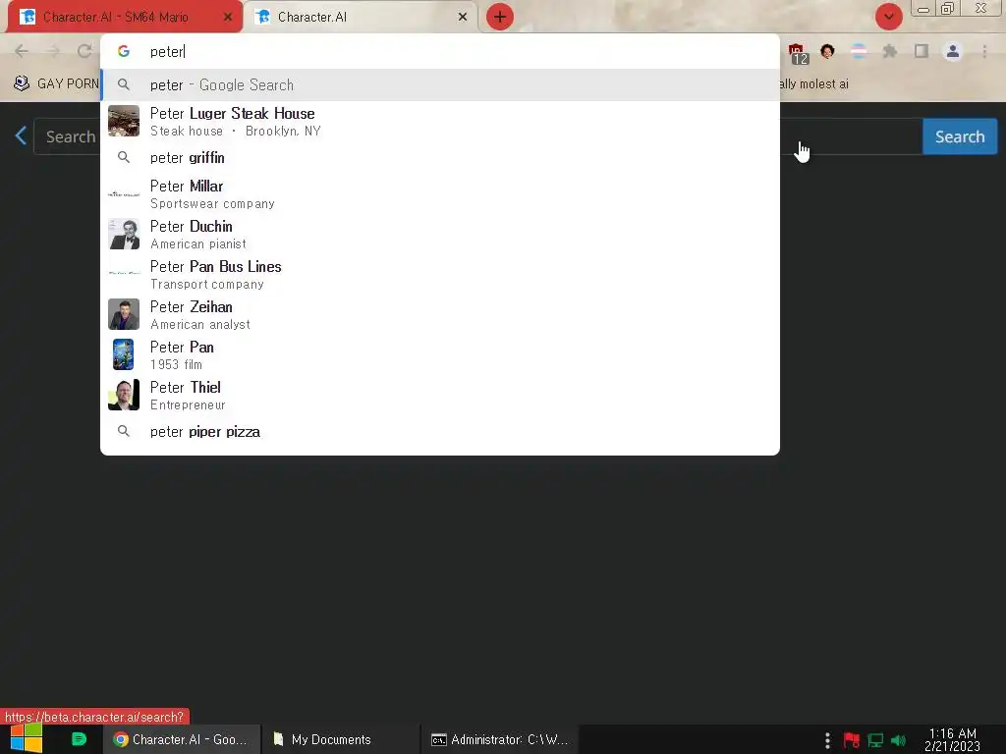
Task: Open the tab search dropdown arrow
Action: coord(888,18)
